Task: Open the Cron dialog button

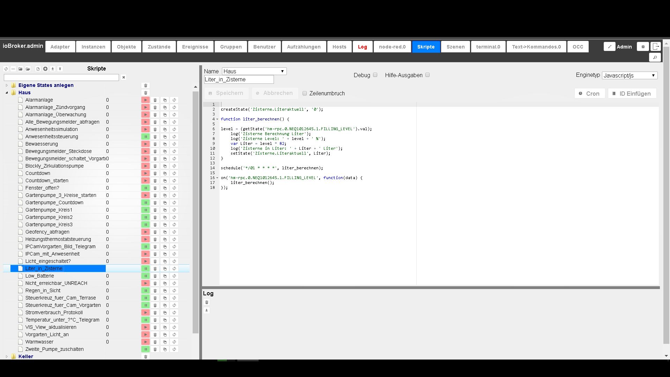Action: (589, 94)
